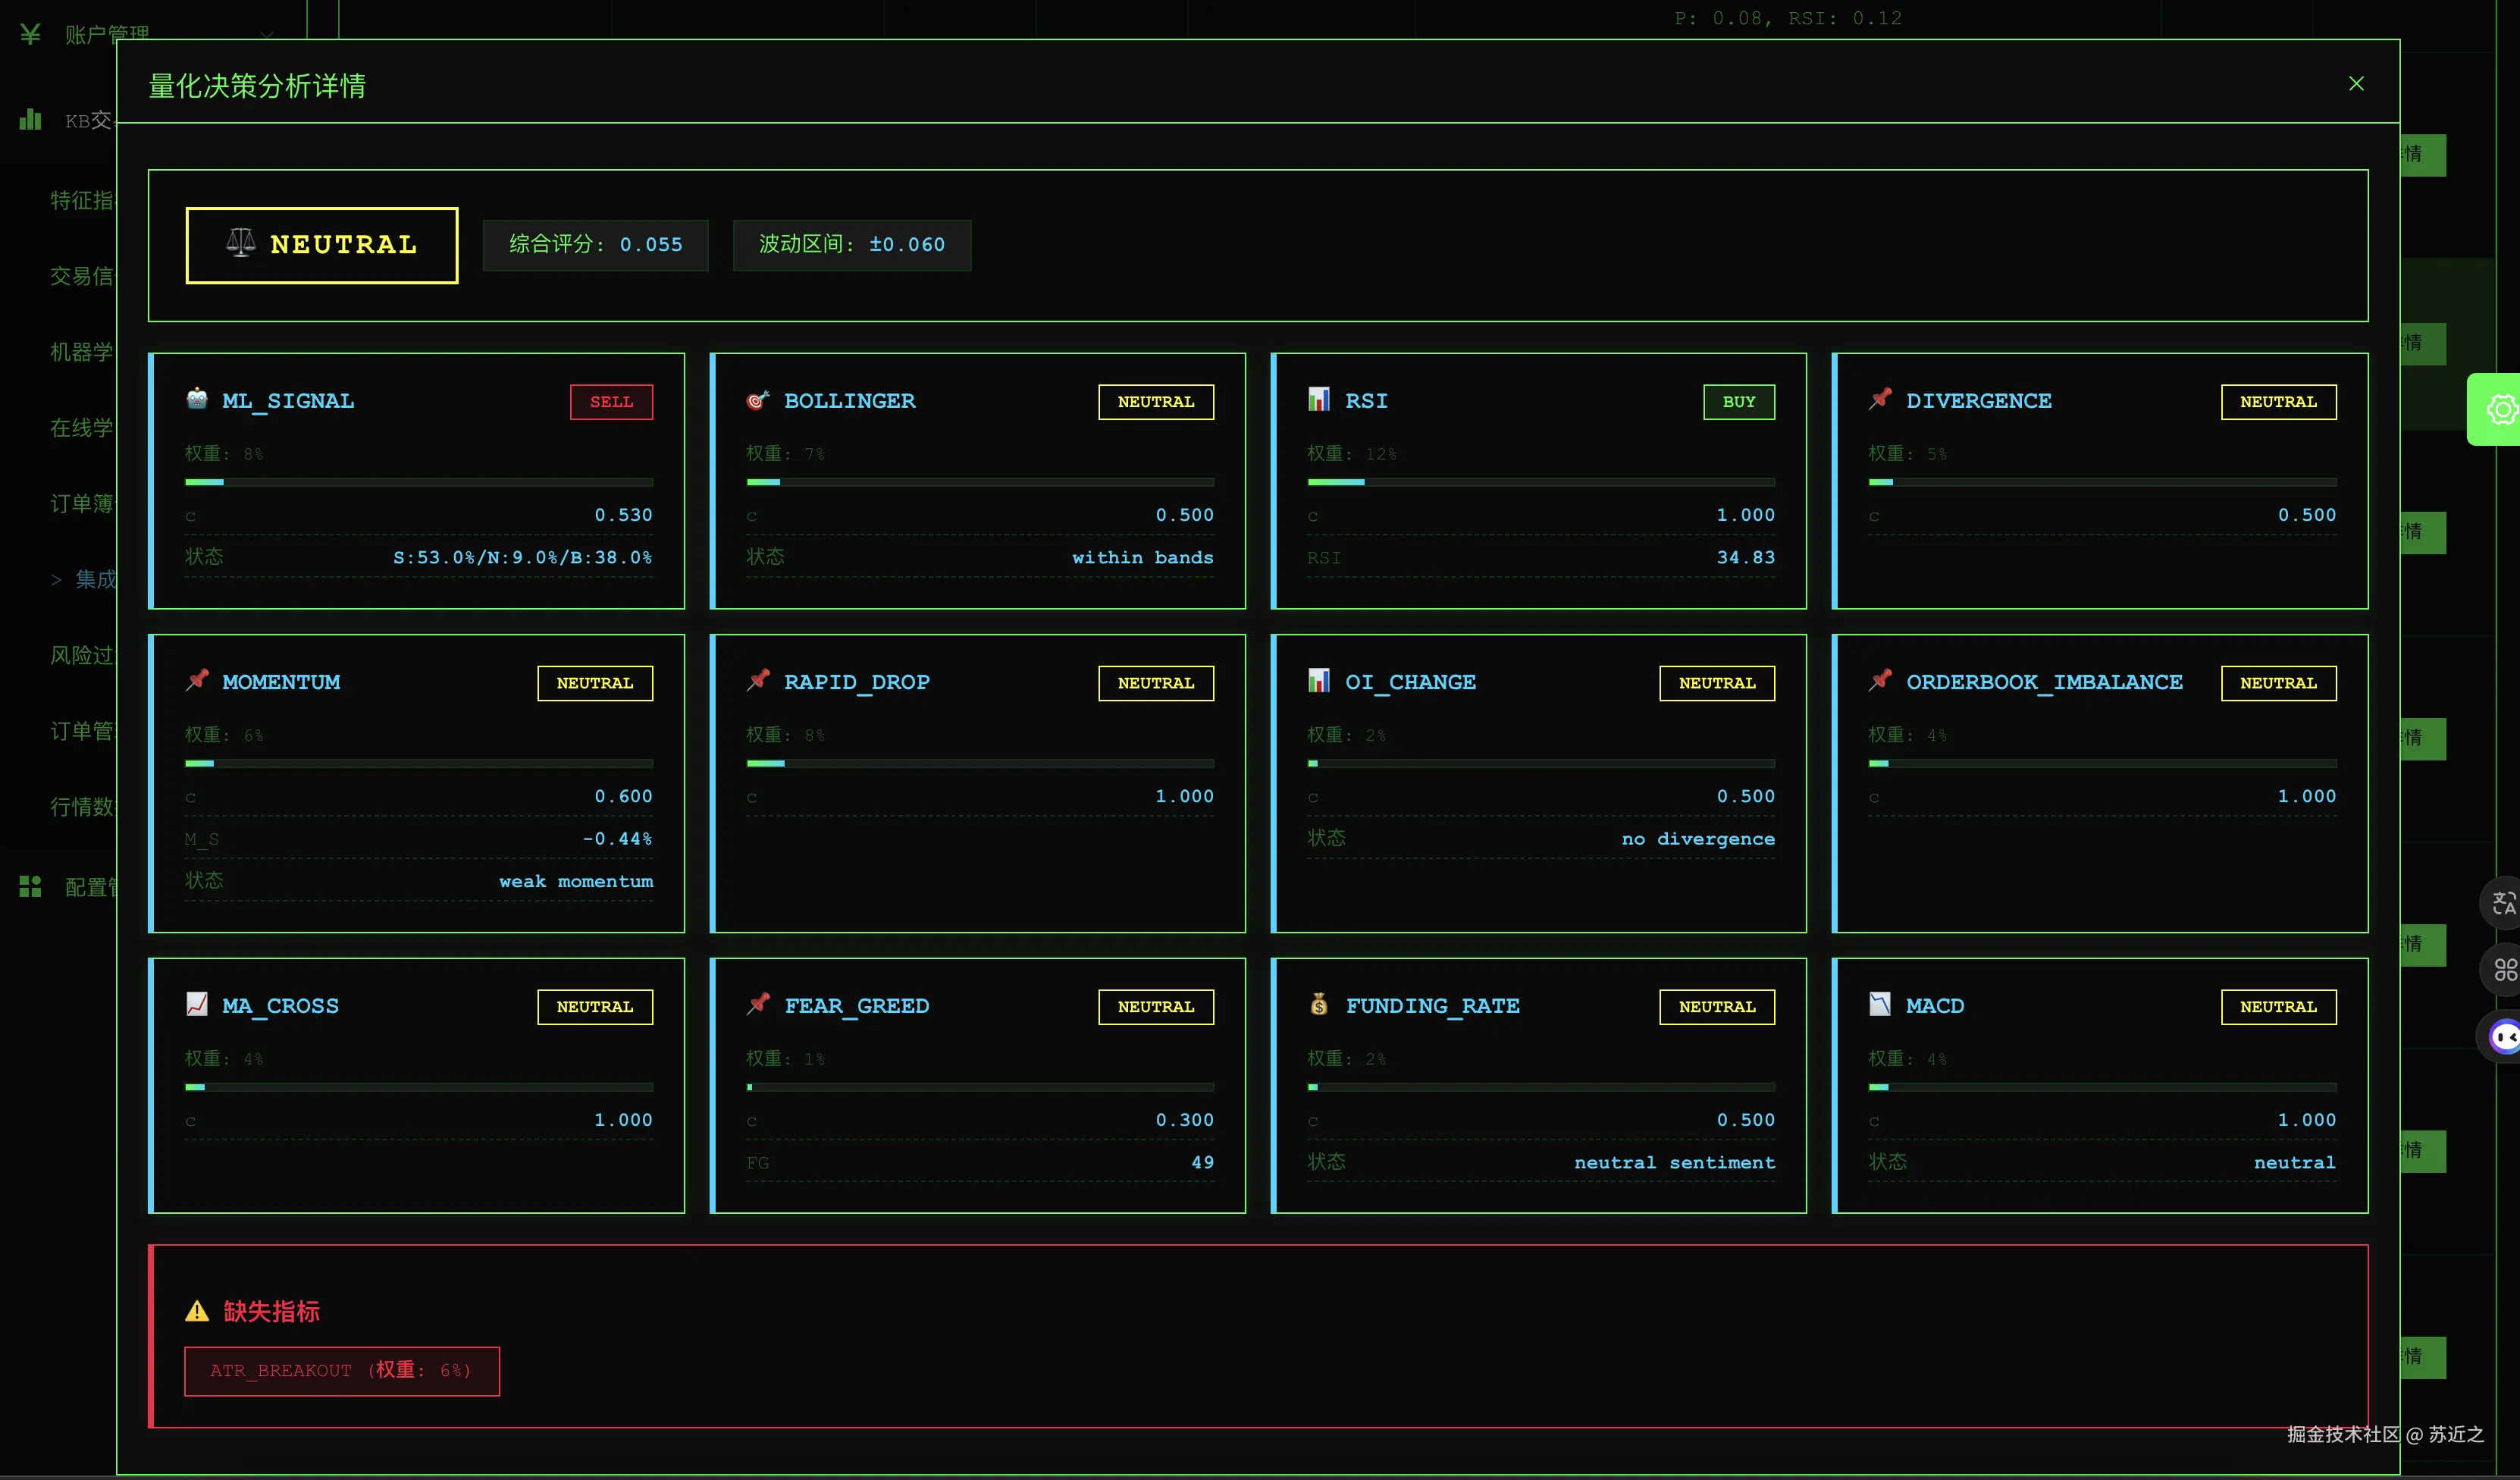Click the money bag icon beside FUNDING_RATE

(1318, 1004)
